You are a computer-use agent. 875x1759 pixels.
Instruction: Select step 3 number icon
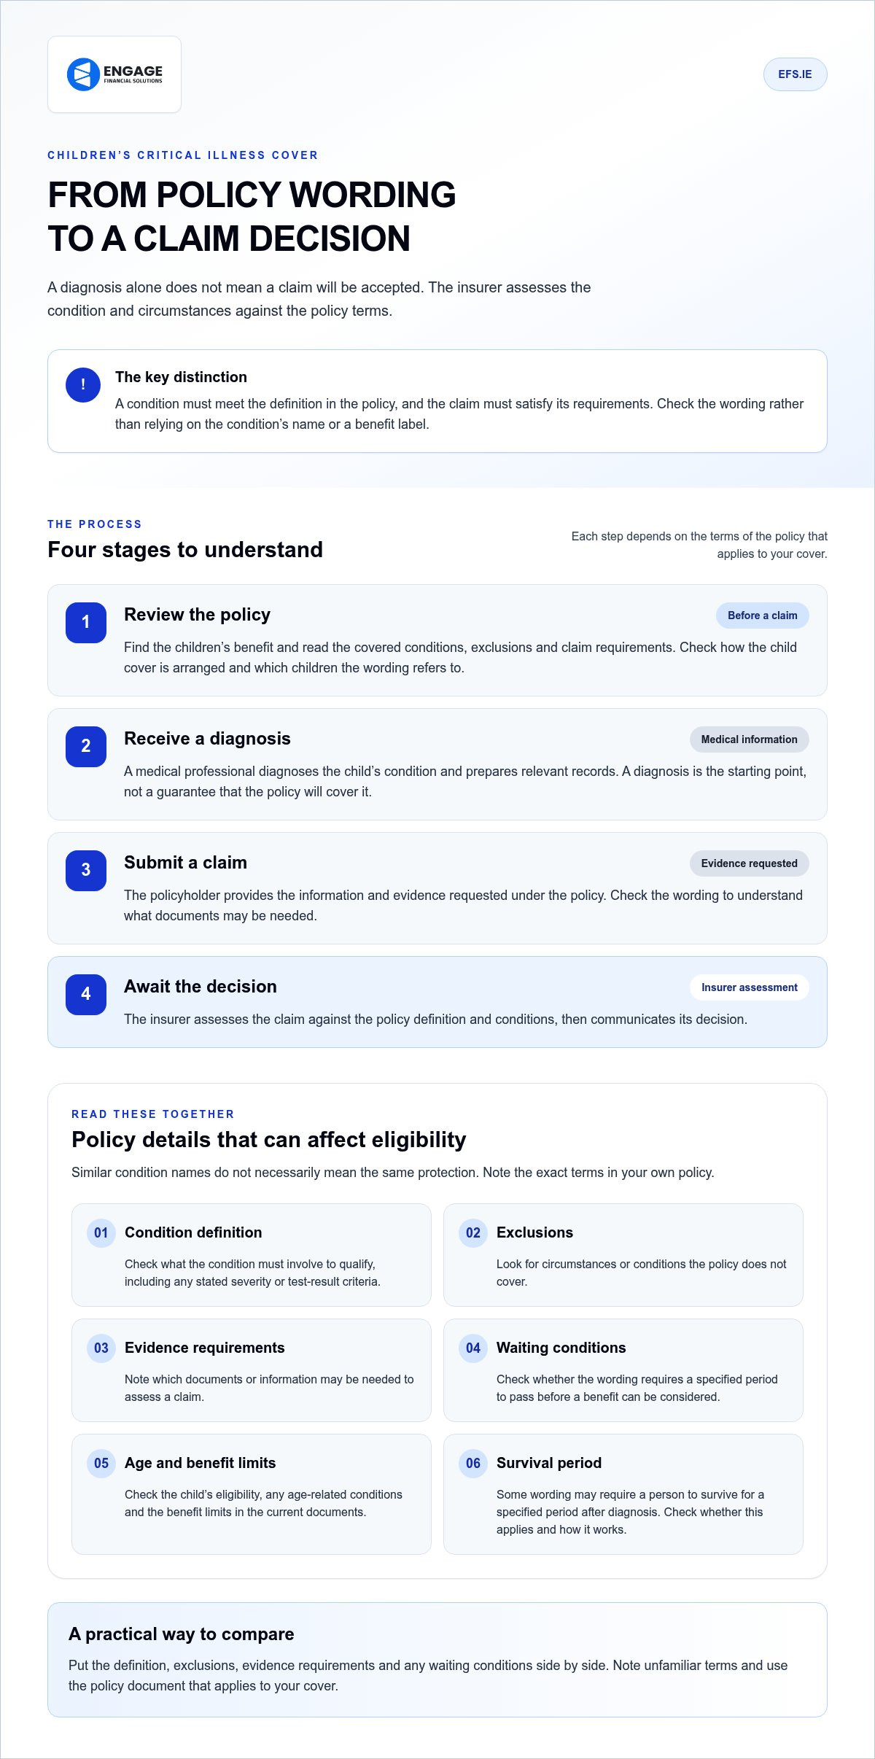click(x=86, y=871)
